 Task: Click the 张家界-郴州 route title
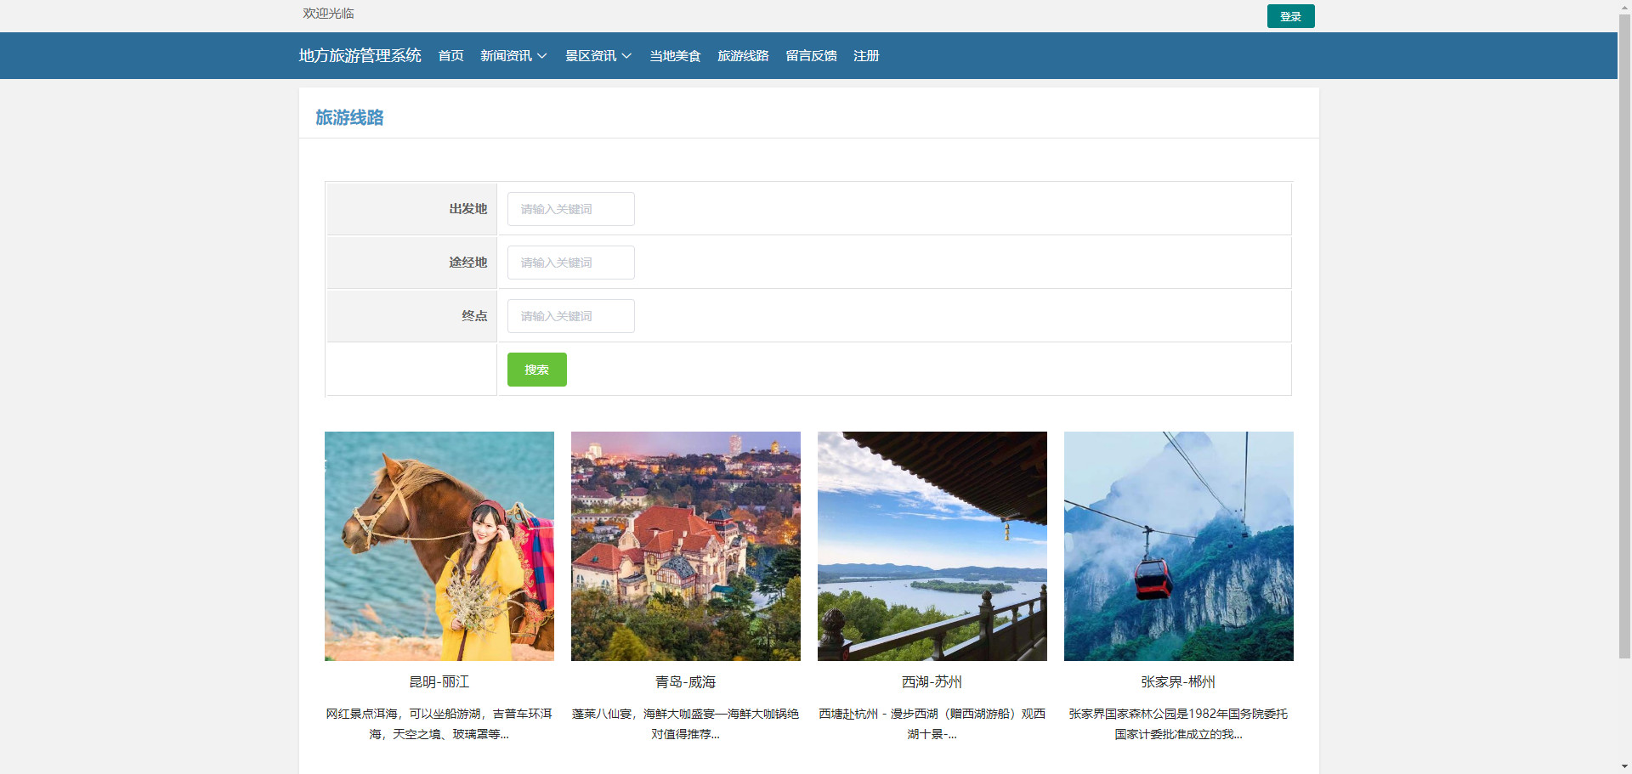pyautogui.click(x=1179, y=682)
